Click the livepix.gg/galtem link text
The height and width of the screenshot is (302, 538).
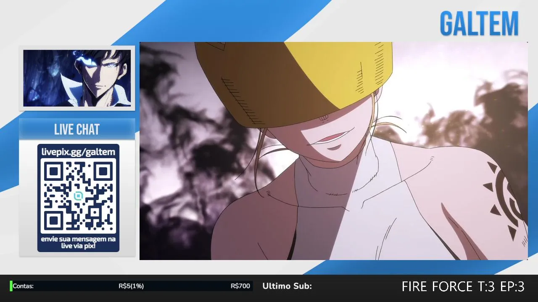click(78, 152)
